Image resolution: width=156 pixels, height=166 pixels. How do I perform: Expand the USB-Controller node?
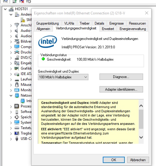[11, 139]
